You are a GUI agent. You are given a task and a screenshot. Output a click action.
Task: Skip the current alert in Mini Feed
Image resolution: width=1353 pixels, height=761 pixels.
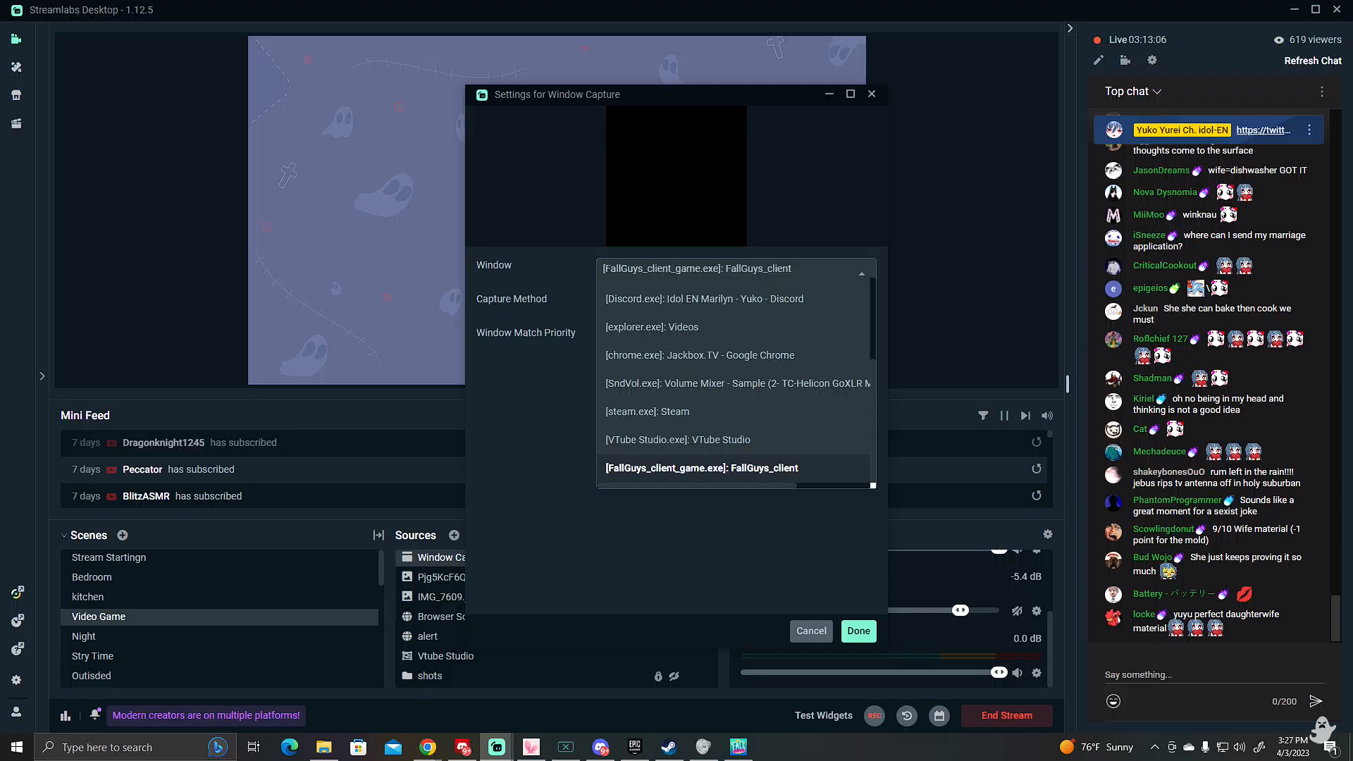click(1025, 416)
